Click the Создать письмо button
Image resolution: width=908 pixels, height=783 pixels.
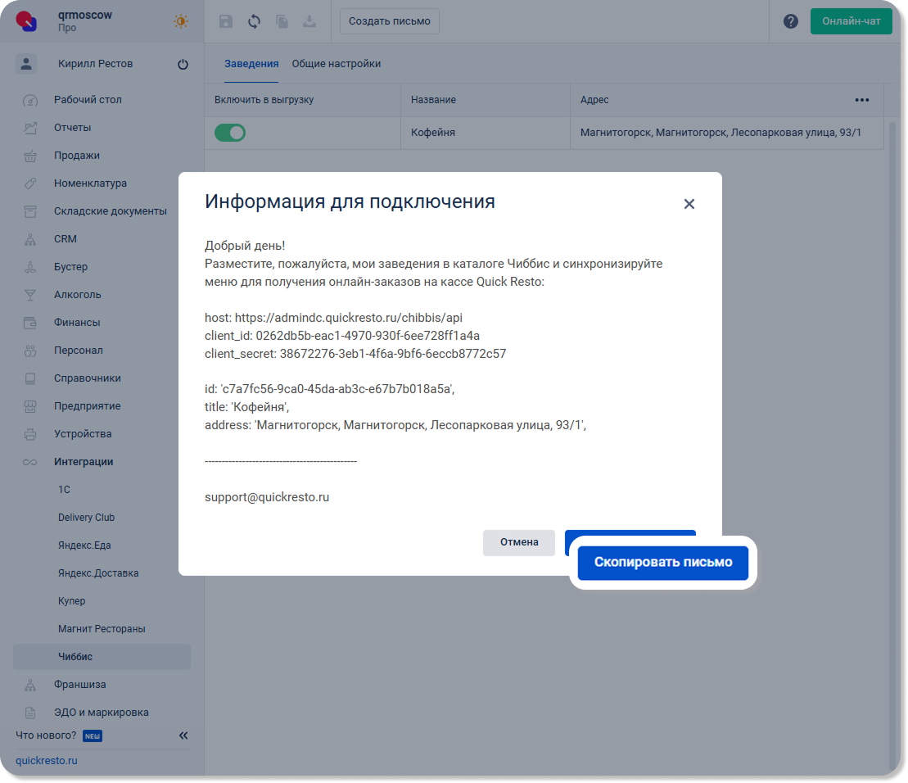pyautogui.click(x=389, y=21)
